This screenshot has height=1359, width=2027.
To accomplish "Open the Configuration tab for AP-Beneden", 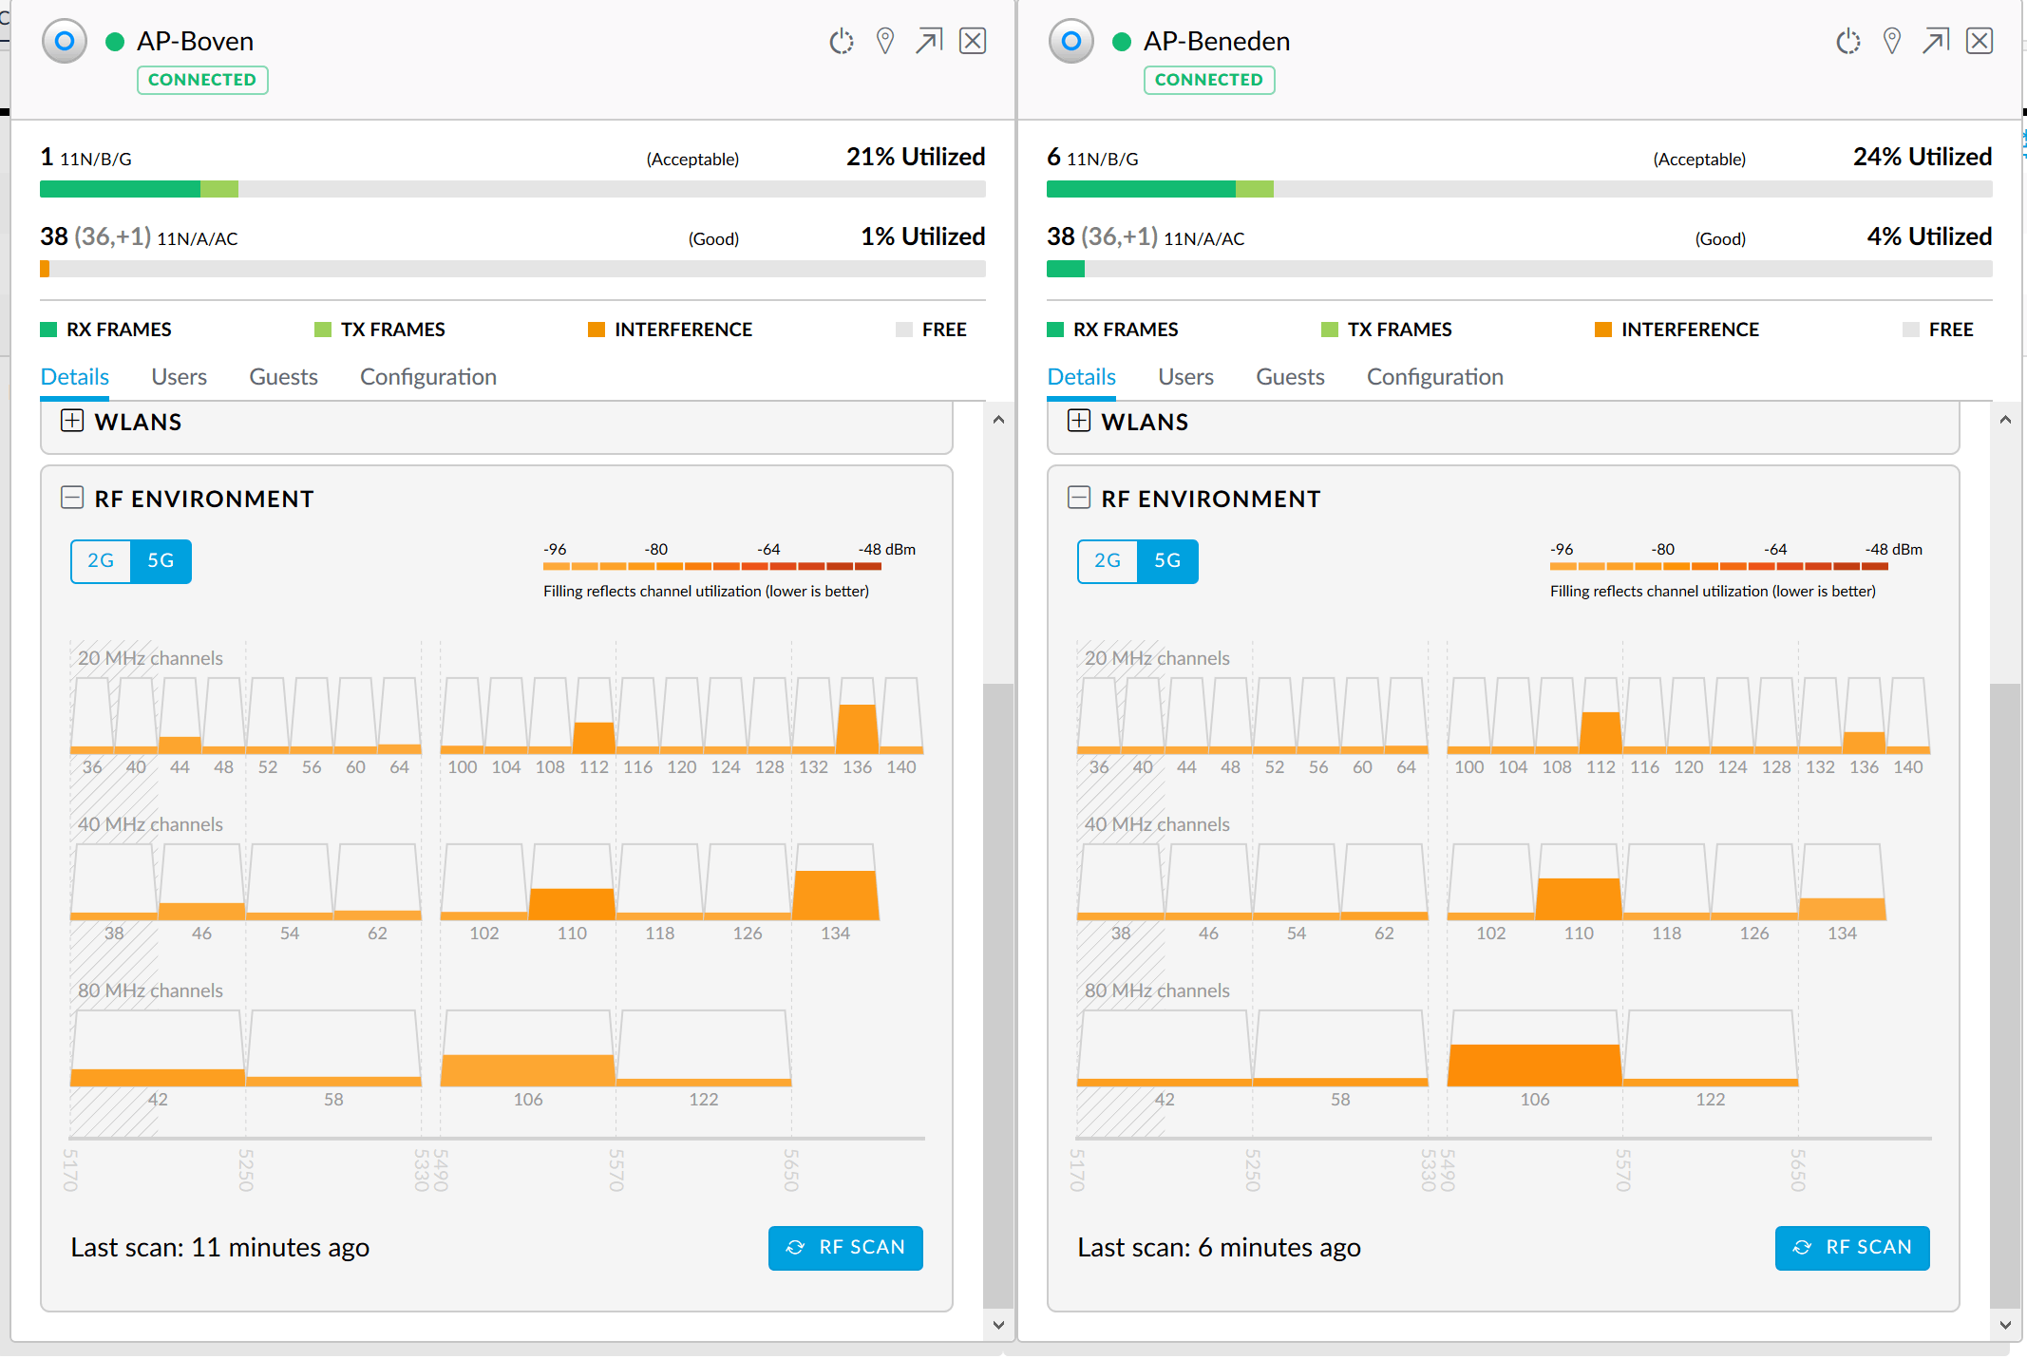I will pyautogui.click(x=1434, y=377).
